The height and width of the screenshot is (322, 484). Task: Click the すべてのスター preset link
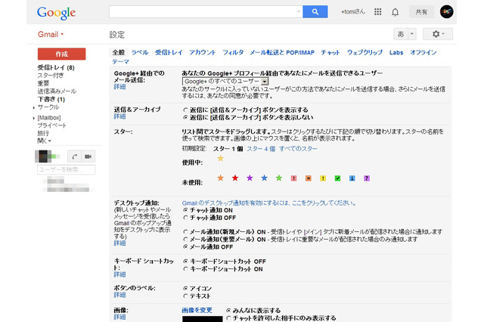tap(298, 149)
